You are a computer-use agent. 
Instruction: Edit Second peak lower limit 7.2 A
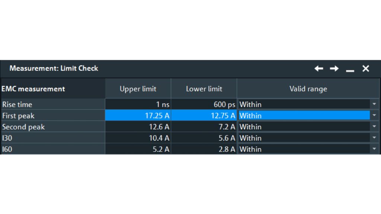[204, 127]
